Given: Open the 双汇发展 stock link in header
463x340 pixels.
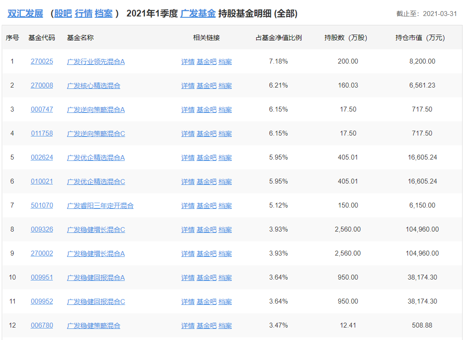Looking at the screenshot, I should pyautogui.click(x=25, y=14).
